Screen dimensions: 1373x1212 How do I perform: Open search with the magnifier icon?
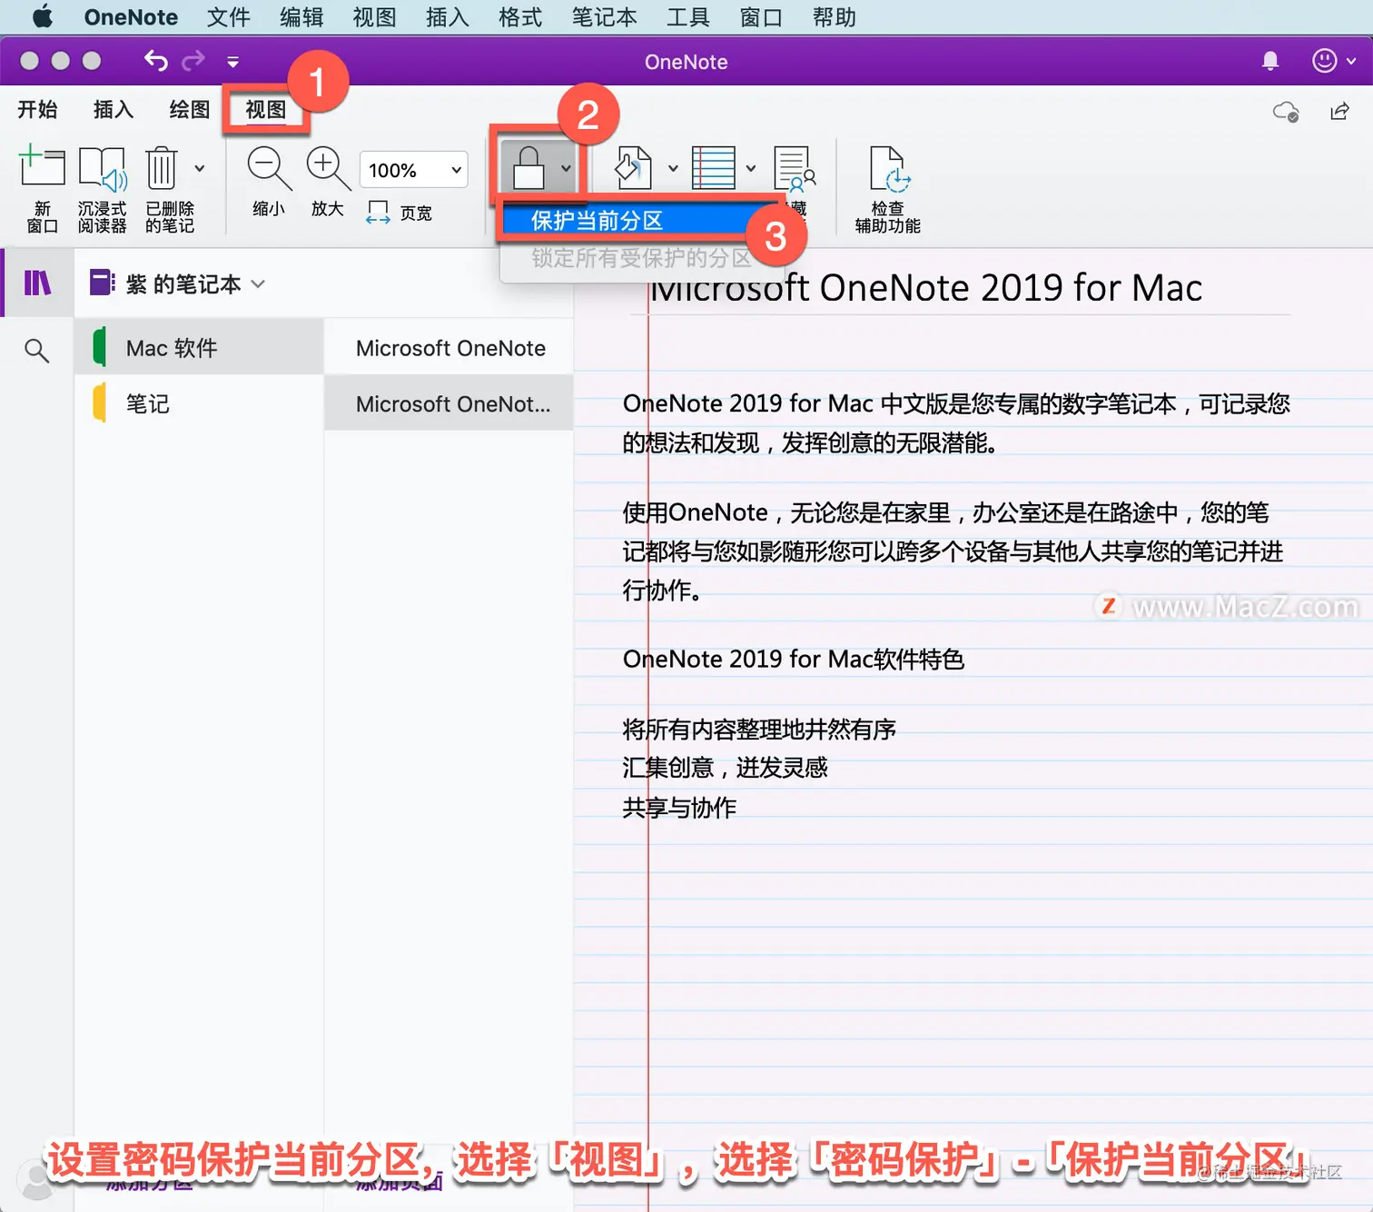click(x=36, y=350)
